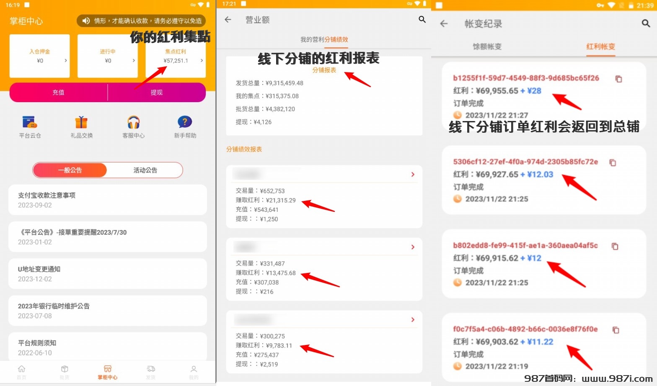Go to 首页 in bottom navigation
This screenshot has width=657, height=386.
click(x=21, y=372)
